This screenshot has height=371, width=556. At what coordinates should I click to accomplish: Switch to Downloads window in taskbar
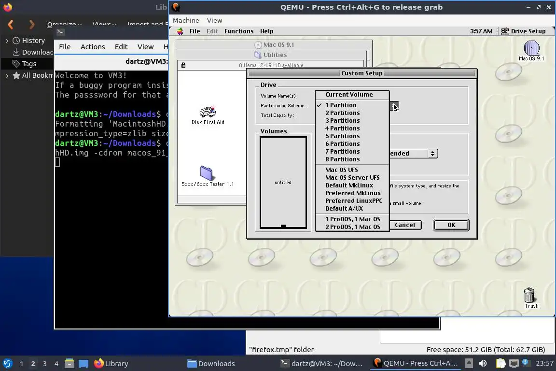(x=211, y=364)
